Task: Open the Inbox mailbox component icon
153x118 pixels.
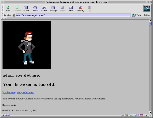Action: (x=131, y=116)
